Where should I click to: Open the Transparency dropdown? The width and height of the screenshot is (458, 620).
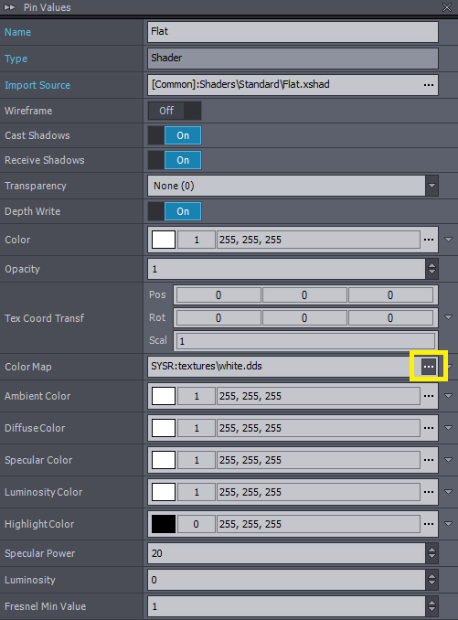pyautogui.click(x=431, y=186)
